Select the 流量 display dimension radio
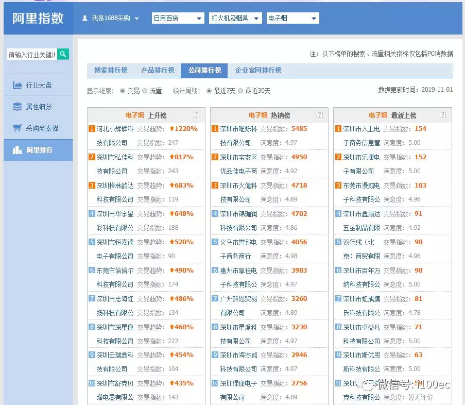This screenshot has height=405, width=465. pyautogui.click(x=145, y=91)
